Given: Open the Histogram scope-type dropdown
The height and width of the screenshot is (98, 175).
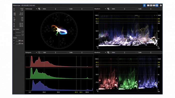Looking at the screenshot, I should [x=31, y=52].
